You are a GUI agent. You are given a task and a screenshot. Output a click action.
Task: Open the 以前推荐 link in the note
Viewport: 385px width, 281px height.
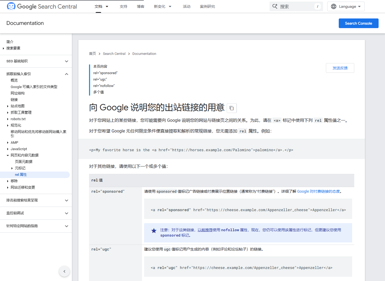click(x=205, y=230)
